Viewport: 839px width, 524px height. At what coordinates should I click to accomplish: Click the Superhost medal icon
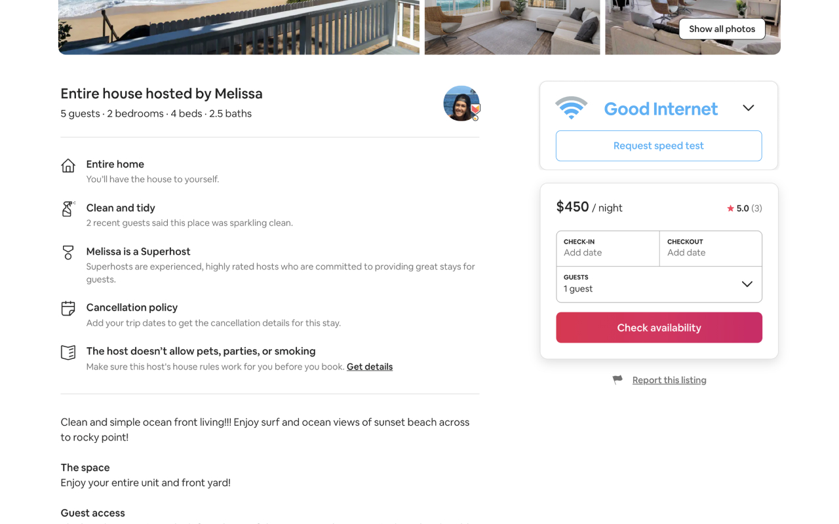pos(68,253)
